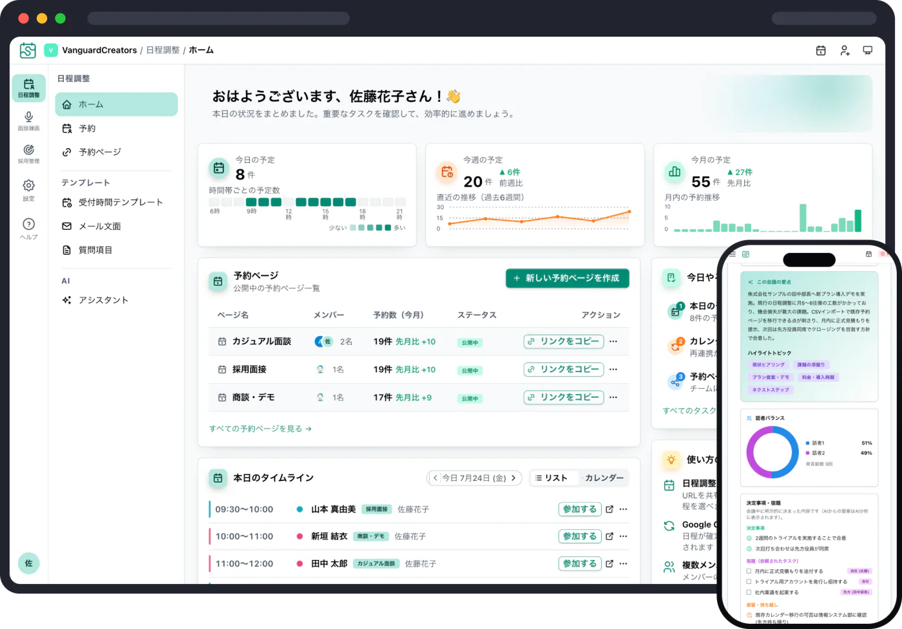Open external link for 新垣 結衣 row
Screen dimensions: 902x629
point(609,536)
